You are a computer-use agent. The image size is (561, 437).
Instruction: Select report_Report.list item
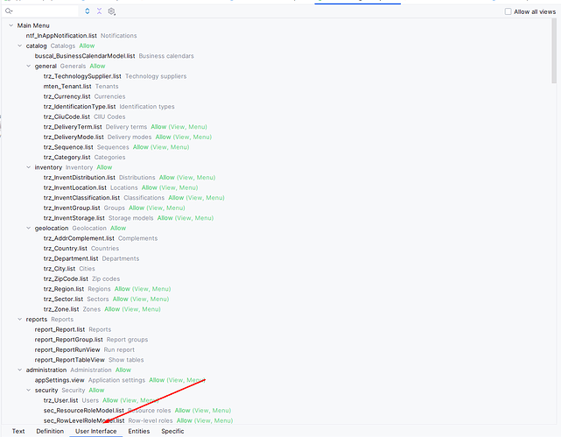tap(60, 329)
